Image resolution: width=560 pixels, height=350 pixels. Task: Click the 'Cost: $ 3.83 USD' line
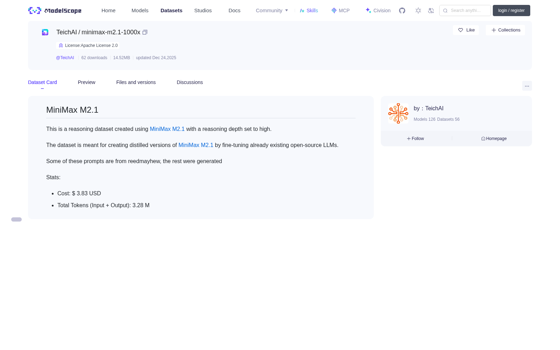(79, 194)
